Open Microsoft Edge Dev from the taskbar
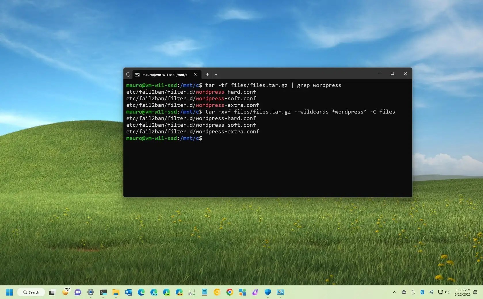Viewport: 483px width, 299px height. coord(167,292)
